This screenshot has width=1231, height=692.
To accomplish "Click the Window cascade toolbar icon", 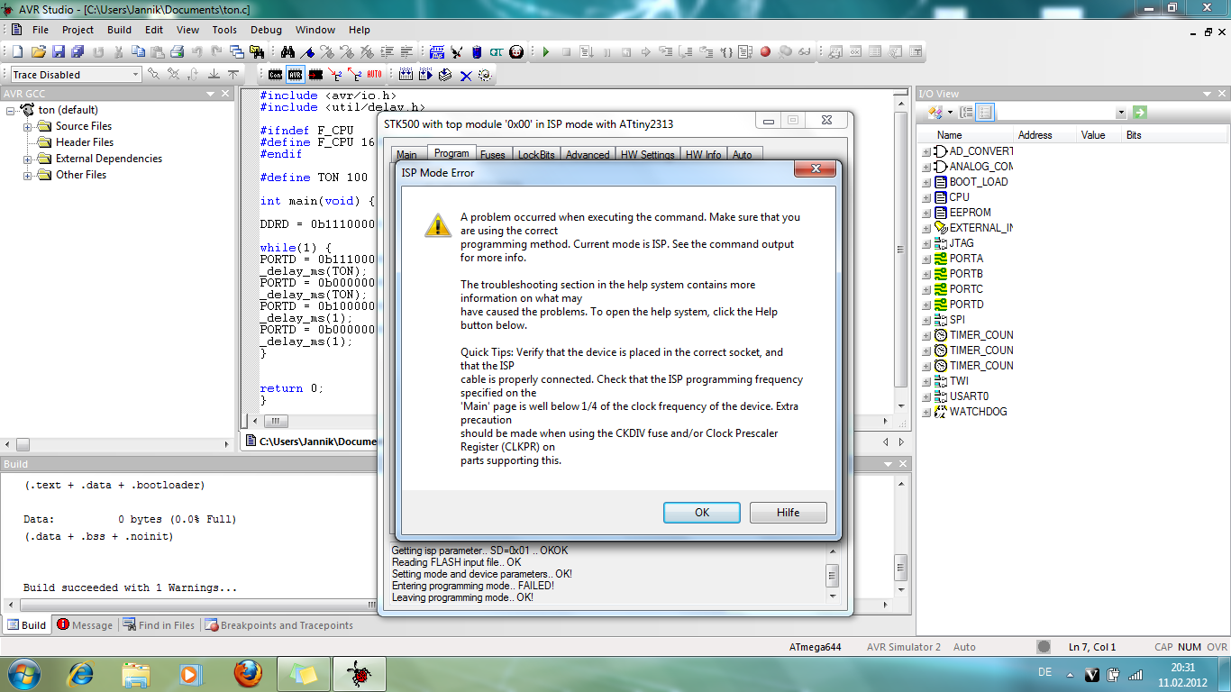I will tap(237, 51).
